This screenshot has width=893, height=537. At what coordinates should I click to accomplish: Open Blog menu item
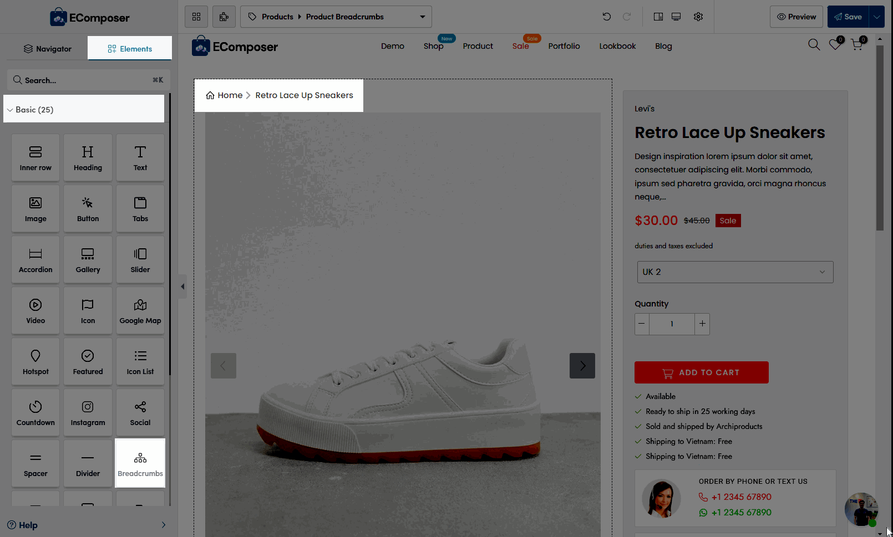tap(663, 46)
